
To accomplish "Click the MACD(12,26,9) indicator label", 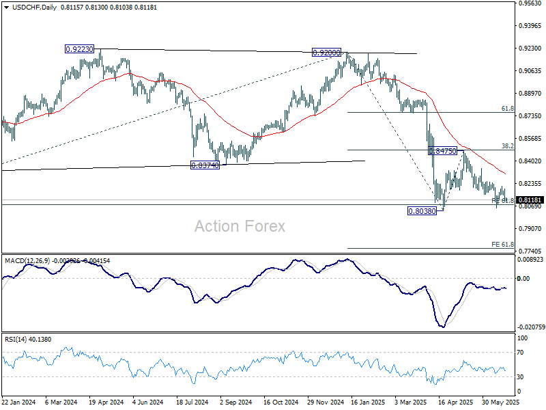I will tap(27, 261).
